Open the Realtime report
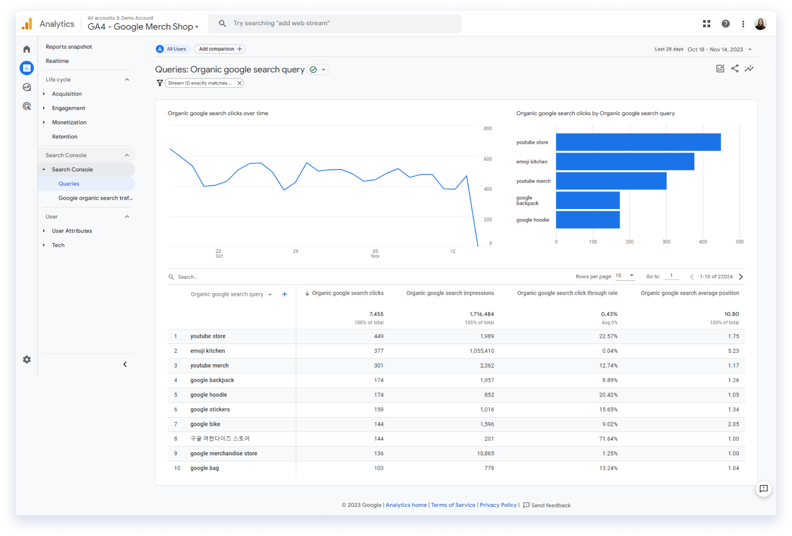Screen dimensions: 792x536 pyautogui.click(x=57, y=61)
